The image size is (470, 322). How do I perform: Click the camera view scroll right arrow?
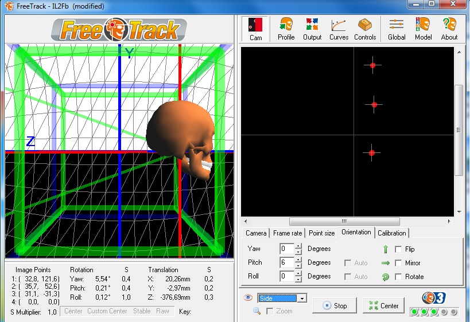tap(449, 222)
